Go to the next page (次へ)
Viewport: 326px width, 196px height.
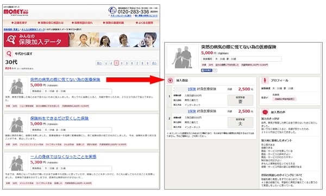[154, 63]
